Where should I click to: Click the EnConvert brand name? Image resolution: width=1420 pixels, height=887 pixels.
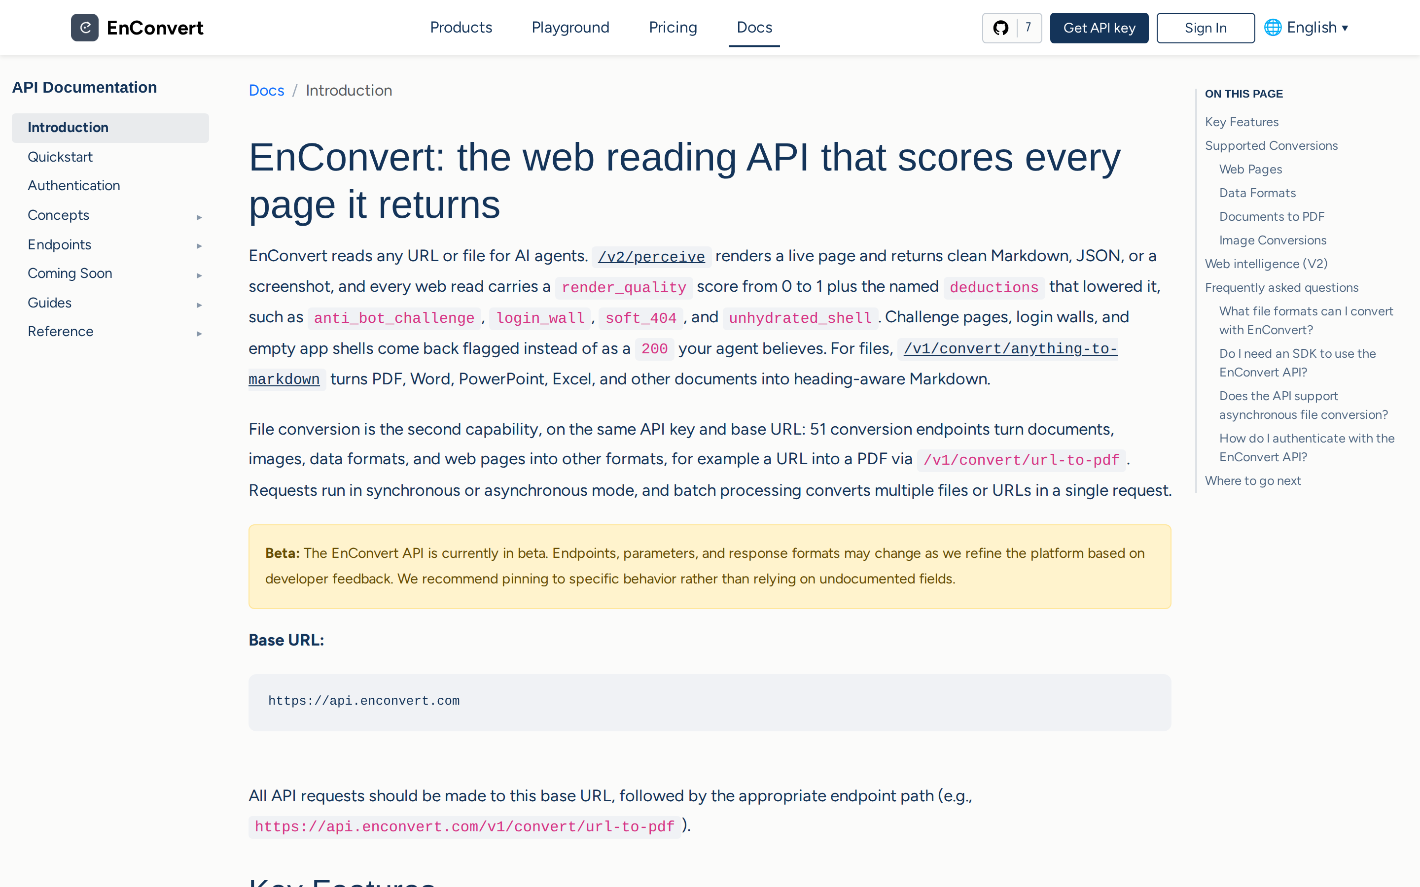point(155,28)
